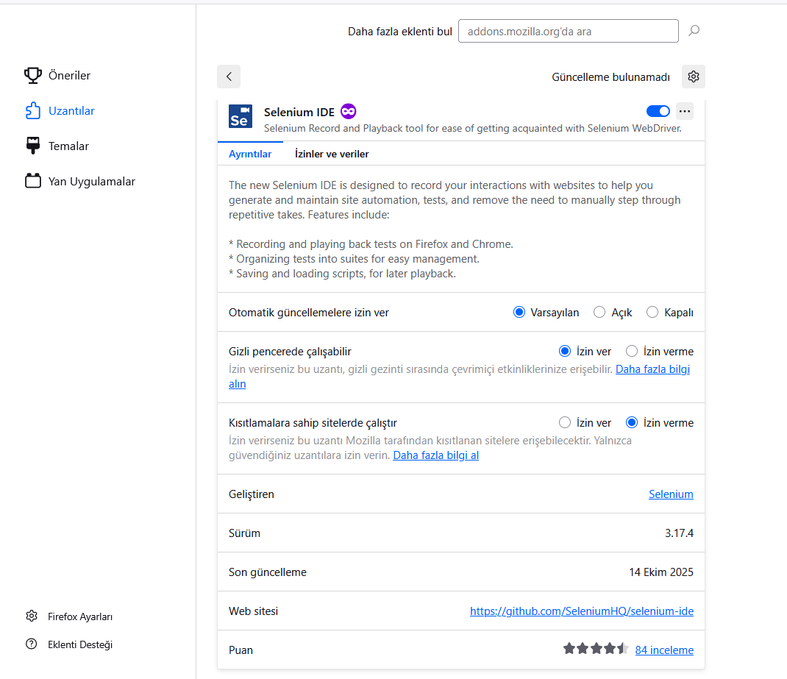This screenshot has width=787, height=679.
Task: Choose İzin verme for private windows
Action: 632,352
